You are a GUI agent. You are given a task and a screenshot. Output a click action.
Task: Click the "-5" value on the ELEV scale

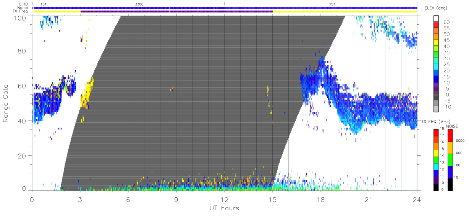coord(446,101)
